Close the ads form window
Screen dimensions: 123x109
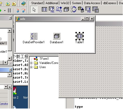[92, 19]
